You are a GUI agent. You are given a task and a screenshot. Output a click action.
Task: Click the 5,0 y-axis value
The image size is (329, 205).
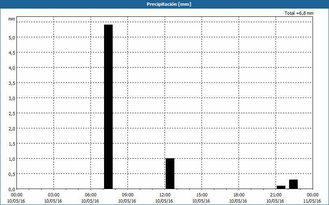tap(12, 38)
